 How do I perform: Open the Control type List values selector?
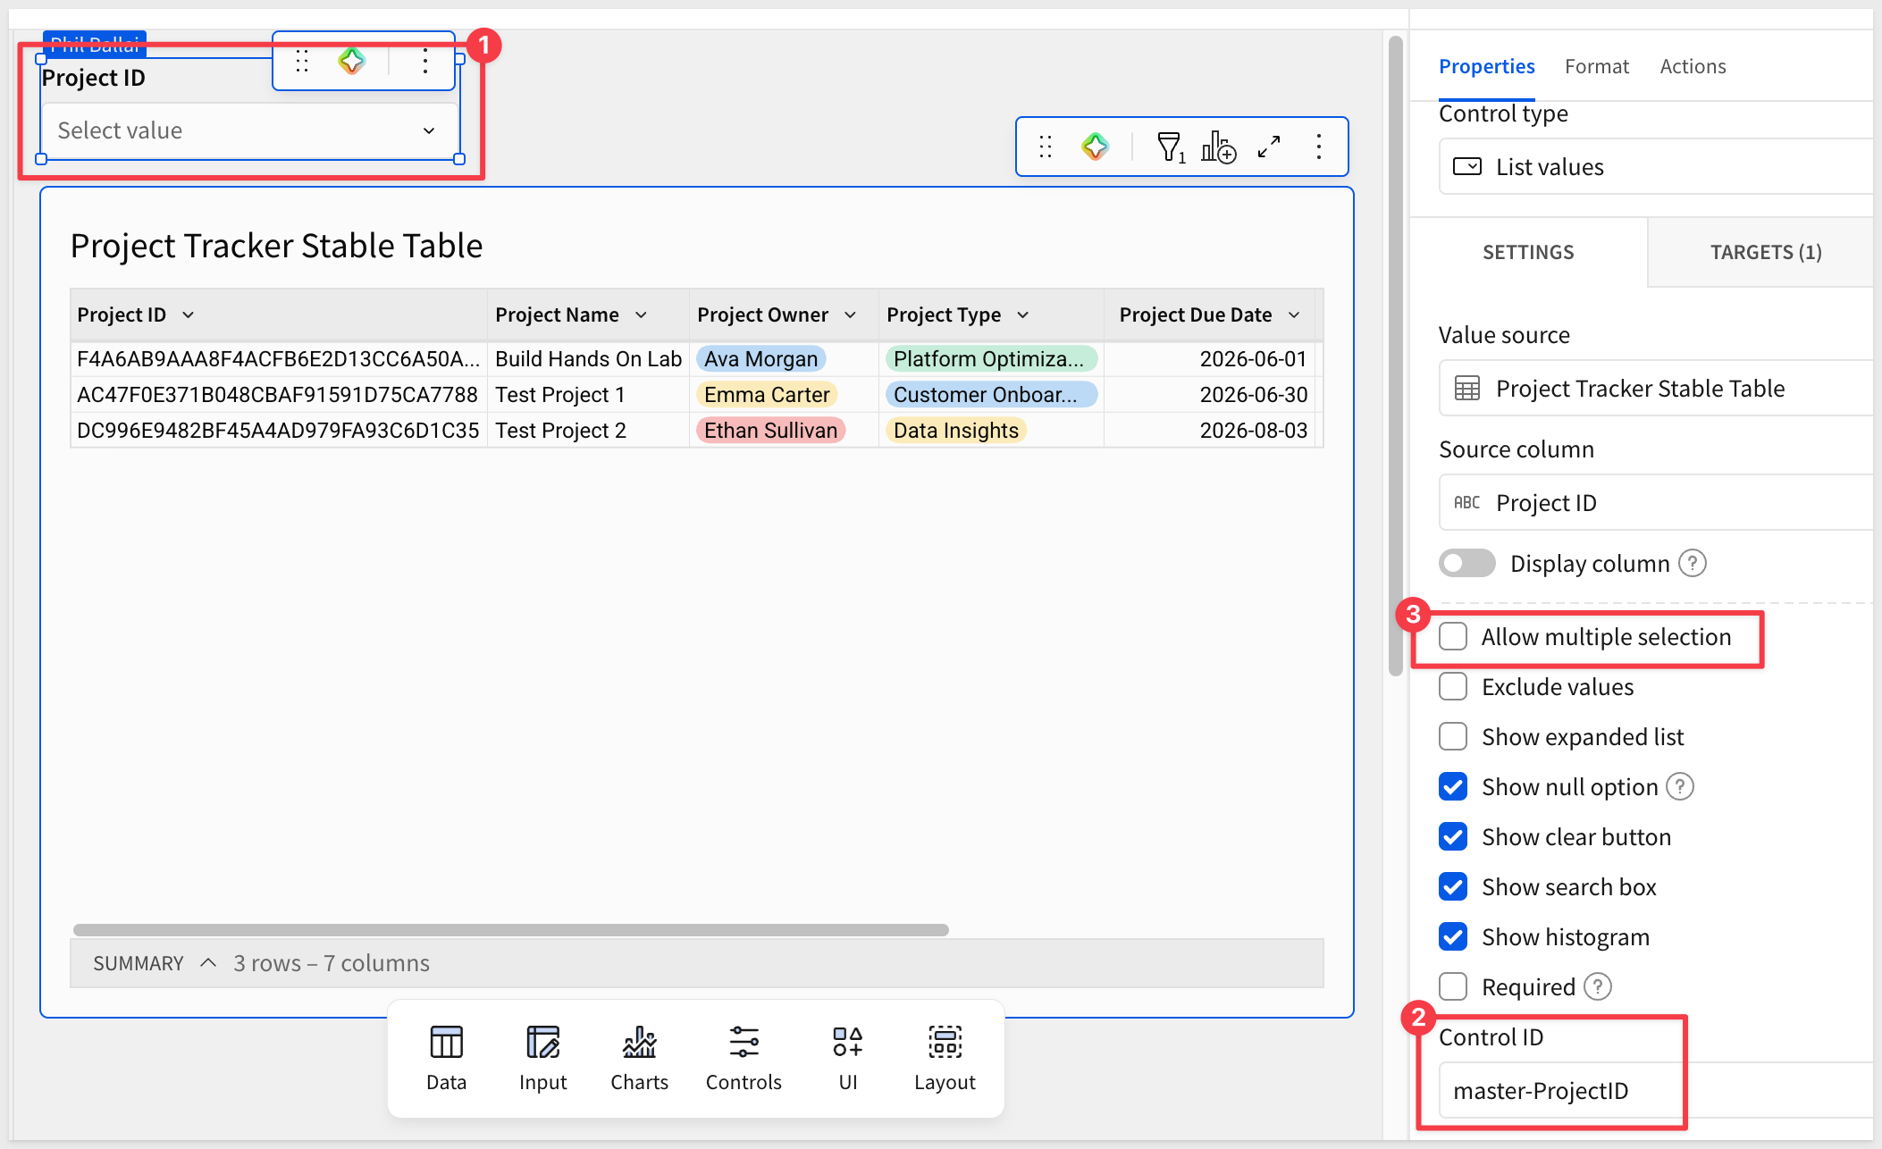point(1655,167)
